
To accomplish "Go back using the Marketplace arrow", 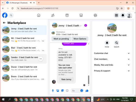I will [x=4, y=23].
